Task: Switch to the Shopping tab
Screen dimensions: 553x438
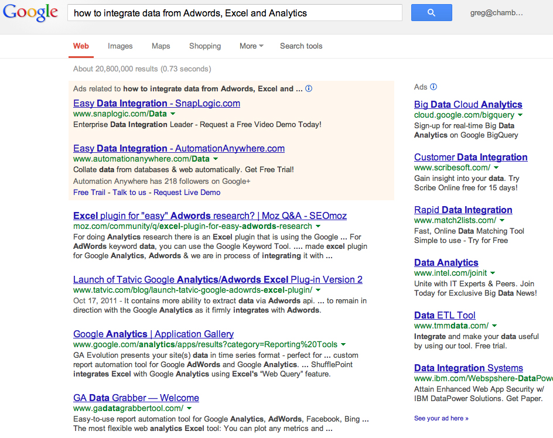Action: pyautogui.click(x=205, y=46)
